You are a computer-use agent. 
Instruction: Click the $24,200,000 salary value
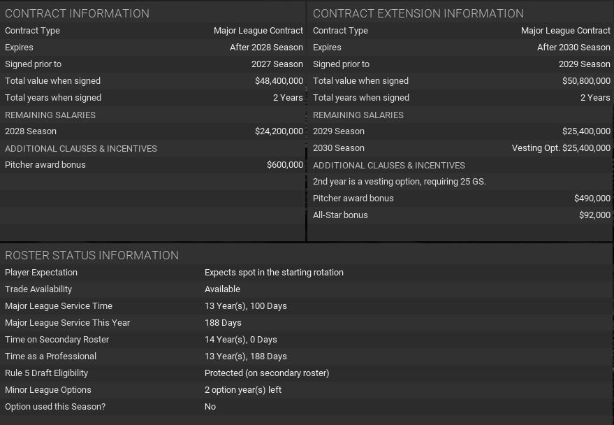point(279,131)
